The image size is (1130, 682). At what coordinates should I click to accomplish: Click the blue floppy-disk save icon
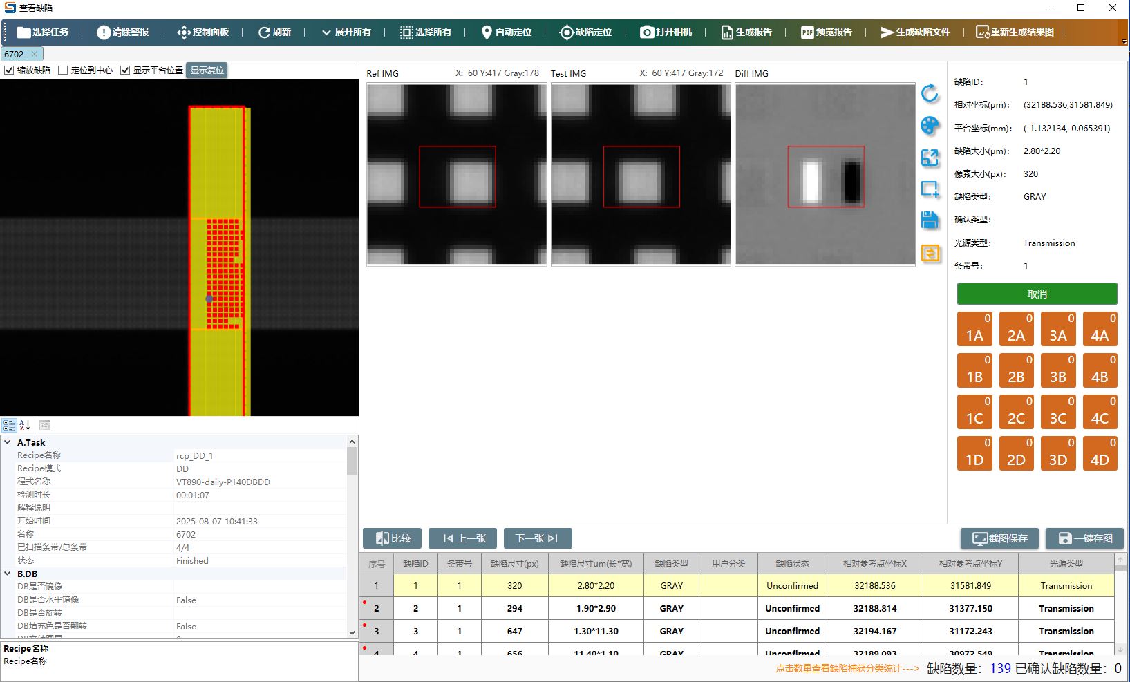click(x=930, y=221)
